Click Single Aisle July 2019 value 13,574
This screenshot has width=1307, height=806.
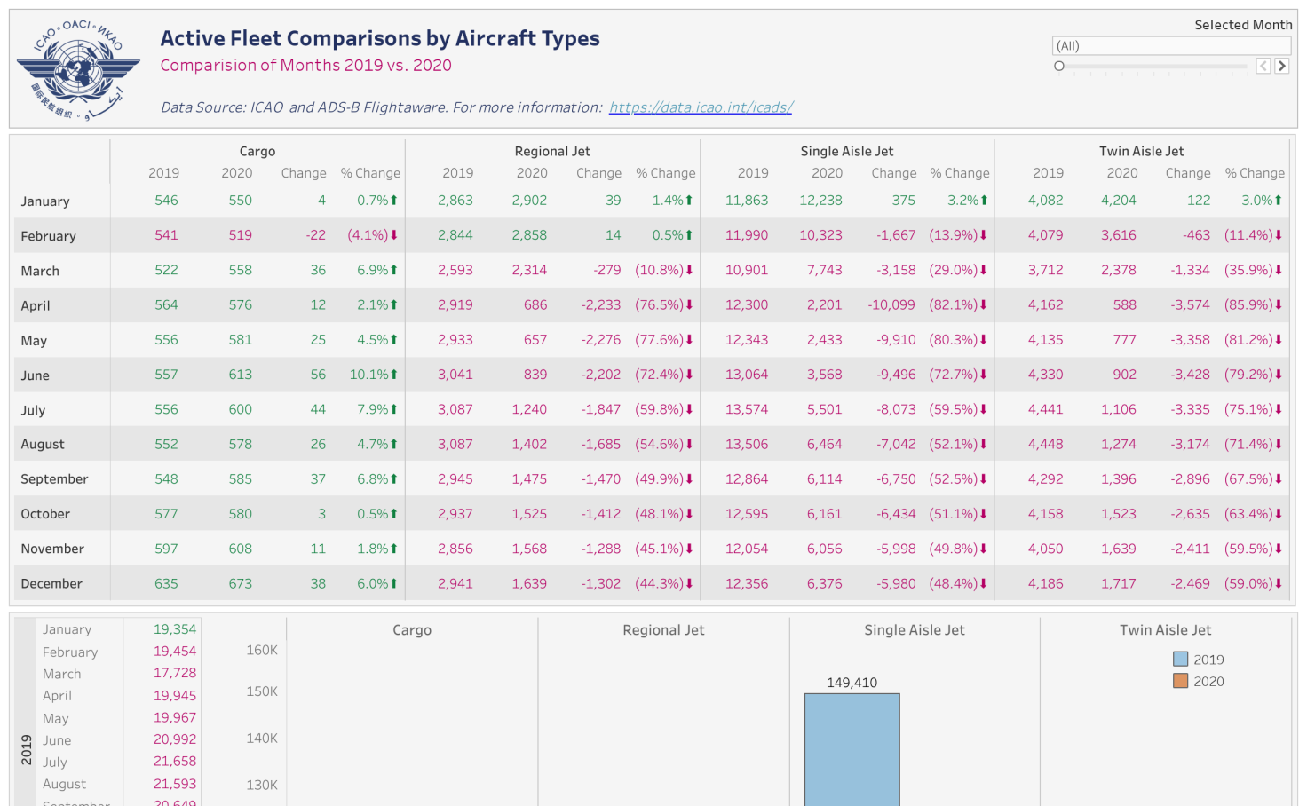click(747, 409)
